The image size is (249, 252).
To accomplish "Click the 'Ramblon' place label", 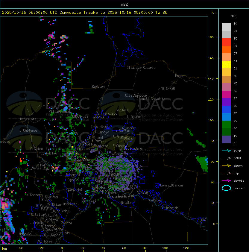I will pyautogui.click(x=98, y=86).
